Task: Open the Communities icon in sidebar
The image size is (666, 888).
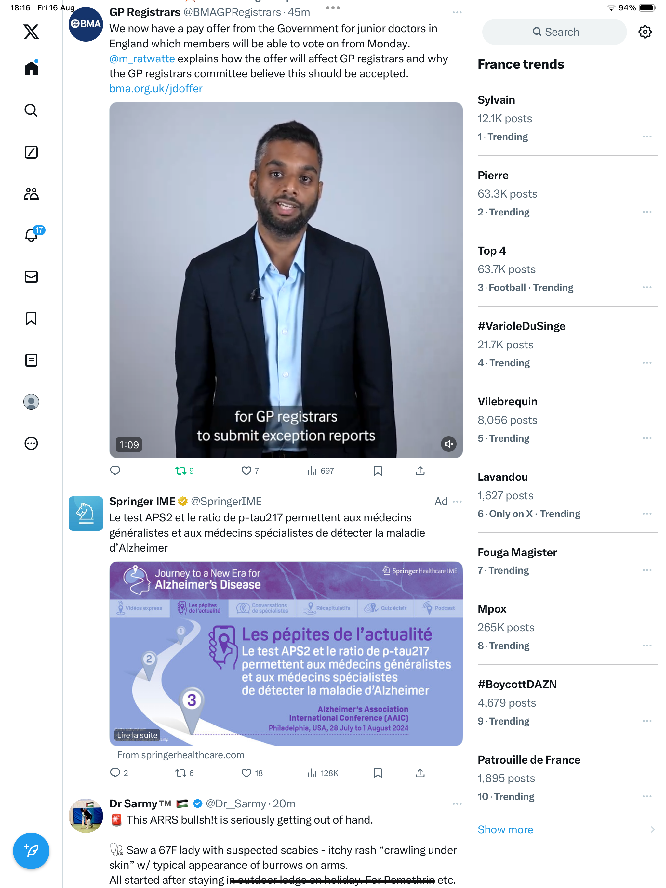Action: pyautogui.click(x=31, y=194)
